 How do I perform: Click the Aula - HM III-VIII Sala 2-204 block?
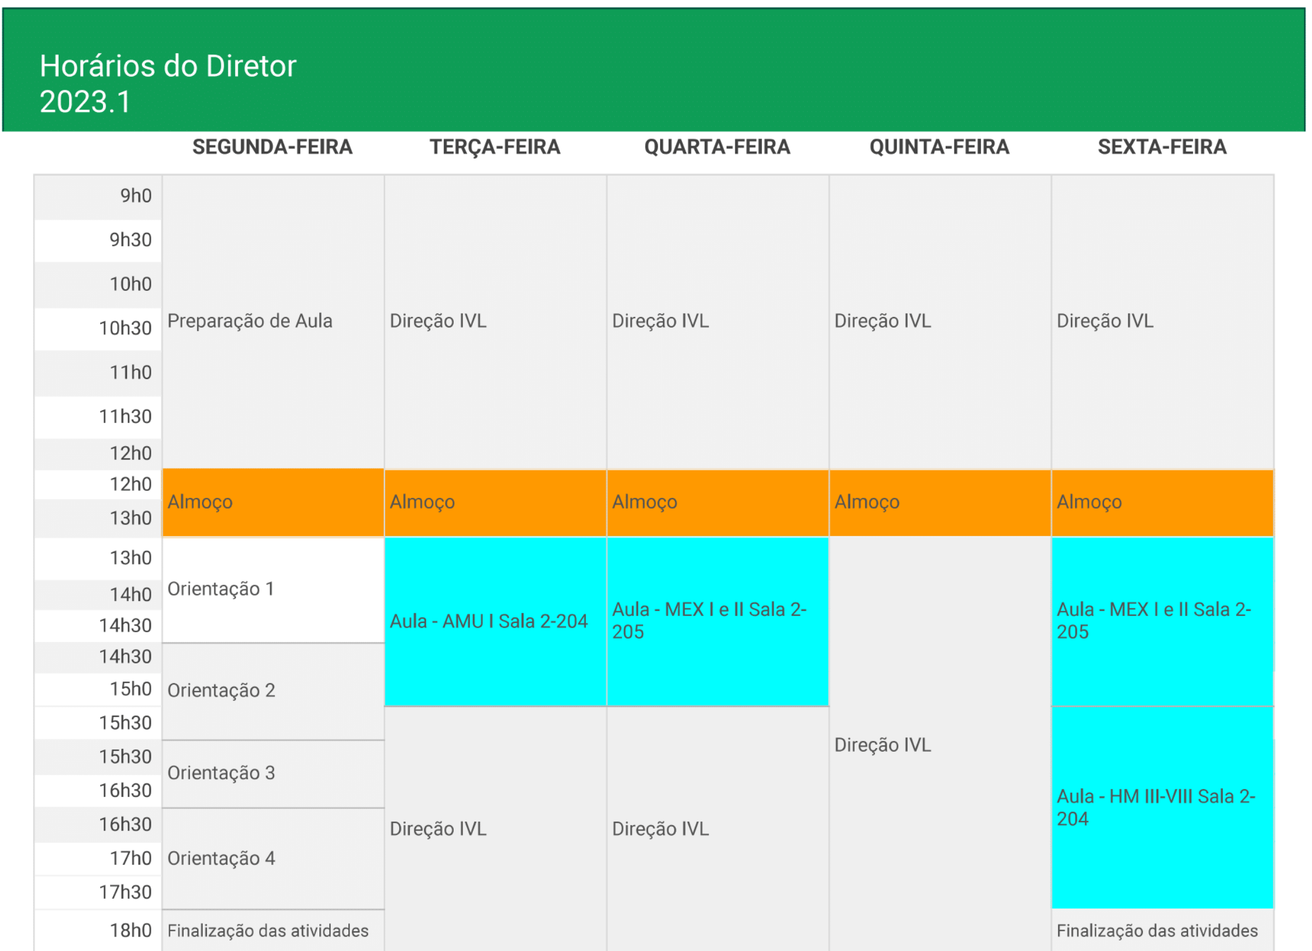coord(1161,807)
